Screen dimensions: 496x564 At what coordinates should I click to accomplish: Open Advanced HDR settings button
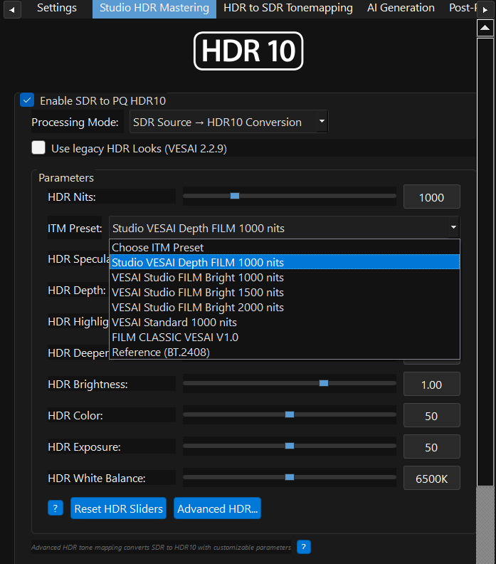tap(218, 508)
